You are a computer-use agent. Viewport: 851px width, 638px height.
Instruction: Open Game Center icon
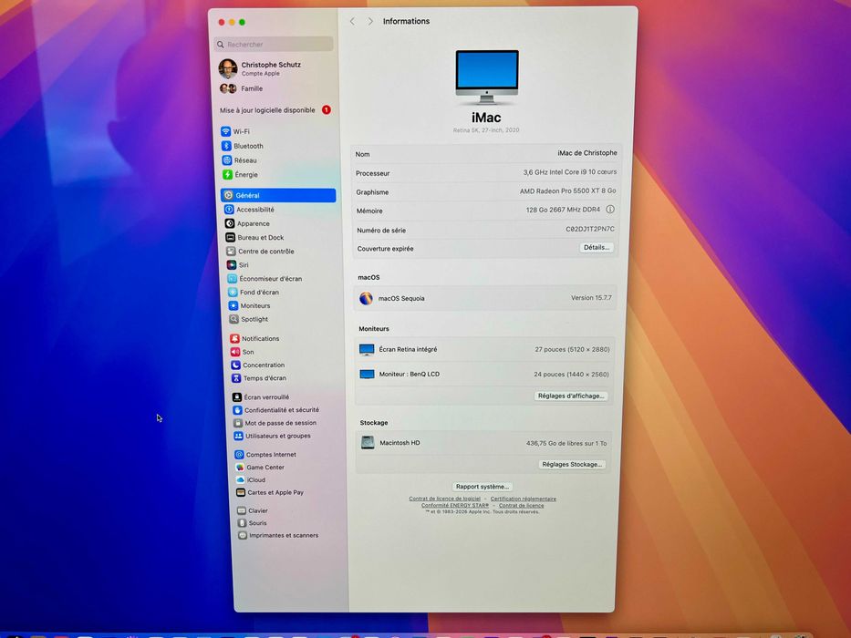pos(240,467)
